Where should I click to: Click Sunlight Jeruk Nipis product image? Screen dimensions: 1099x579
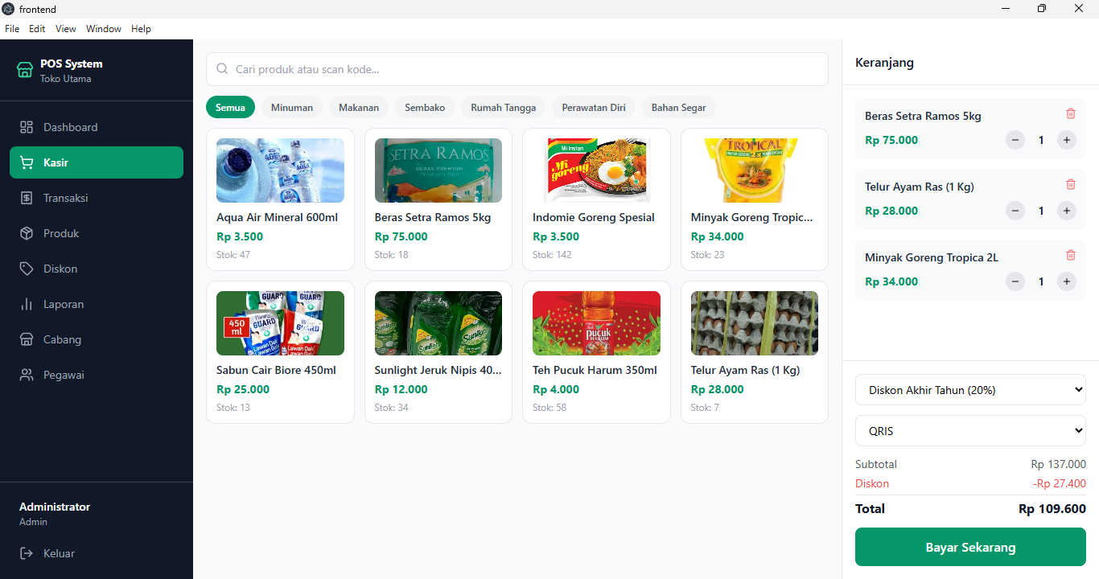tap(438, 323)
